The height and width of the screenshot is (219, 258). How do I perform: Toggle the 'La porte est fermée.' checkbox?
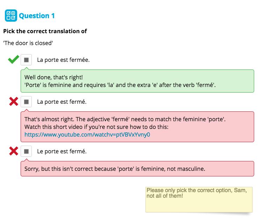26,60
